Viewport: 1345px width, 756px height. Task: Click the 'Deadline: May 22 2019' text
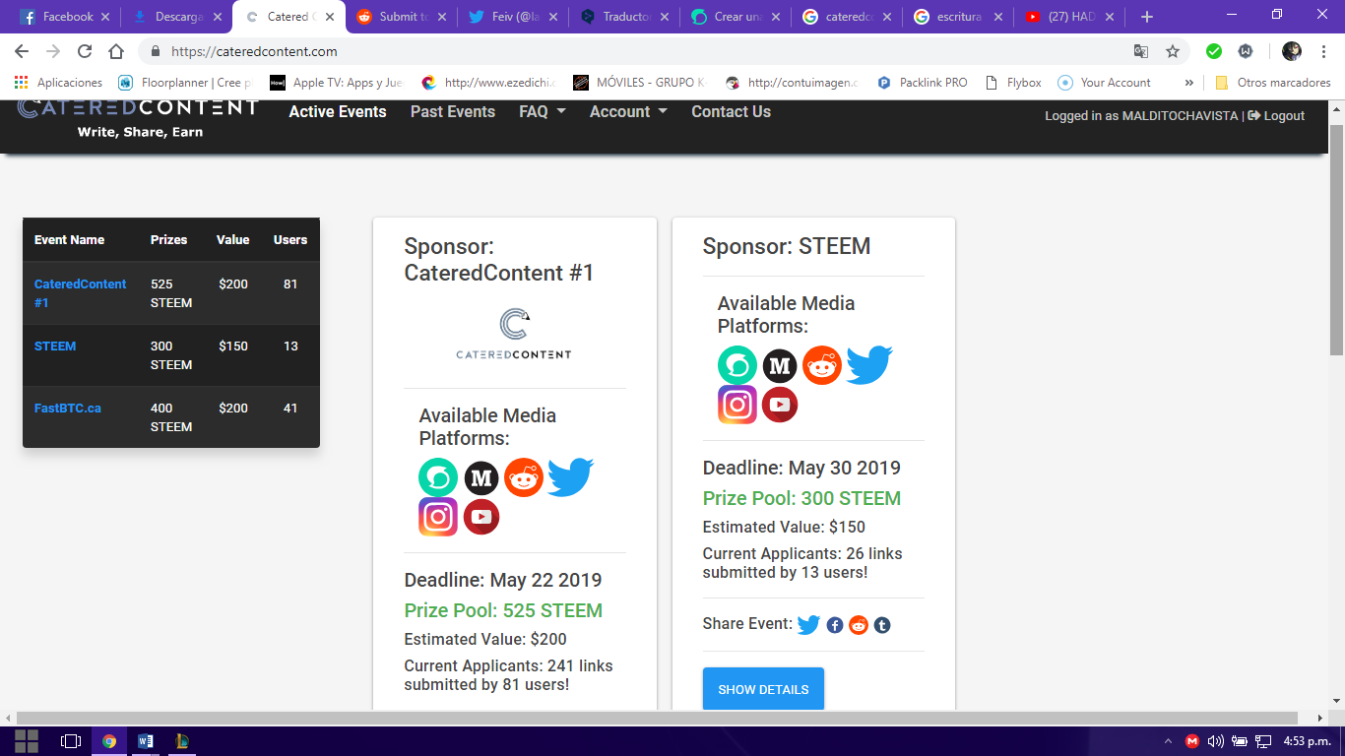503,580
